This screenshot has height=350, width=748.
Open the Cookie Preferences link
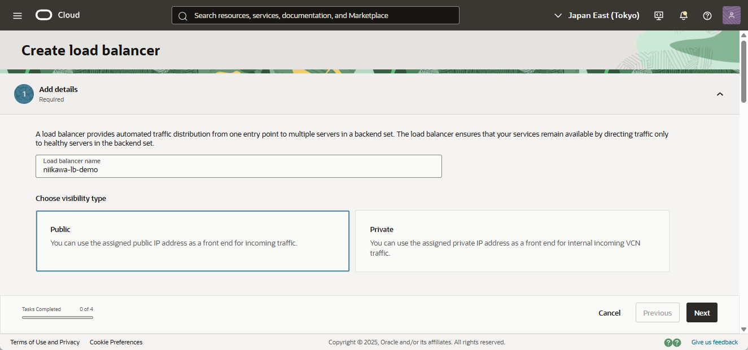click(x=116, y=342)
